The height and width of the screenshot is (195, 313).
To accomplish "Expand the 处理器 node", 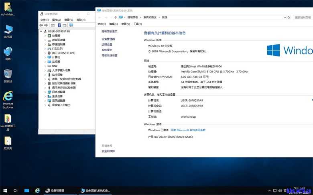I will 45,36.
